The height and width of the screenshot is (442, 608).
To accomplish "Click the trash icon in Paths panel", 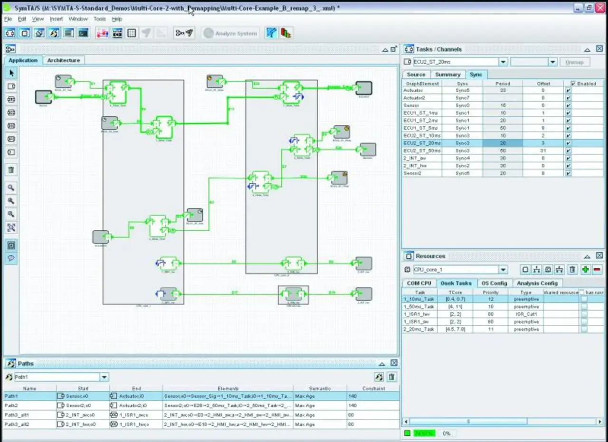I will (391, 377).
